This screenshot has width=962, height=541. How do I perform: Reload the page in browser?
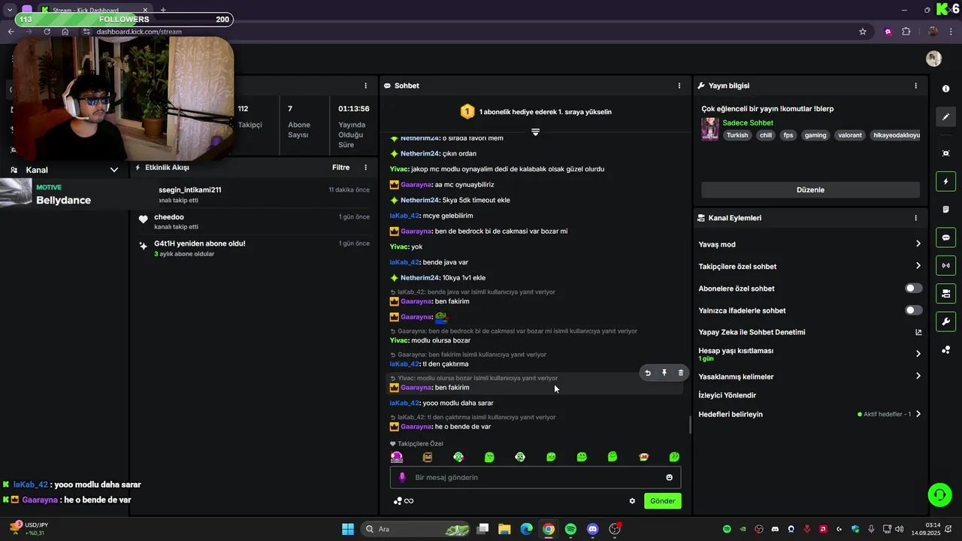[47, 32]
